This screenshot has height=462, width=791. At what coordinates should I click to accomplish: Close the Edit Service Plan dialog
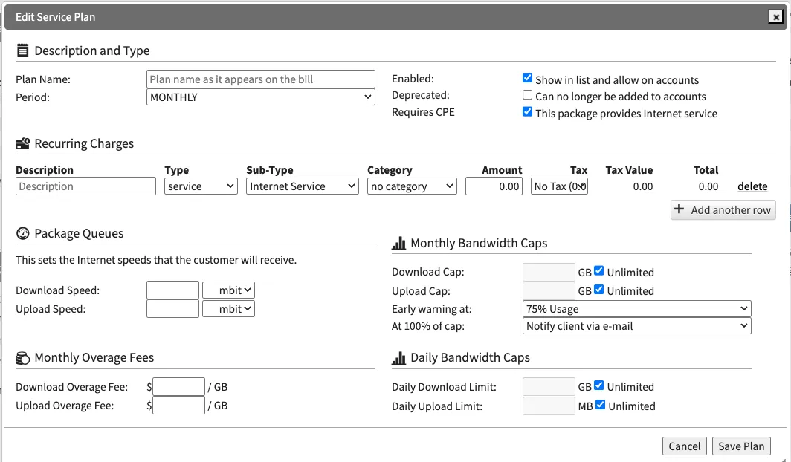775,17
